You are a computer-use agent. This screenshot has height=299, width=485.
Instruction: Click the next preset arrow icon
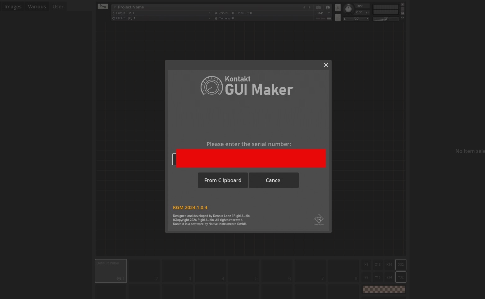(310, 7)
